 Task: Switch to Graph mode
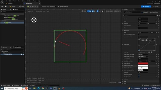click(x=156, y=6)
